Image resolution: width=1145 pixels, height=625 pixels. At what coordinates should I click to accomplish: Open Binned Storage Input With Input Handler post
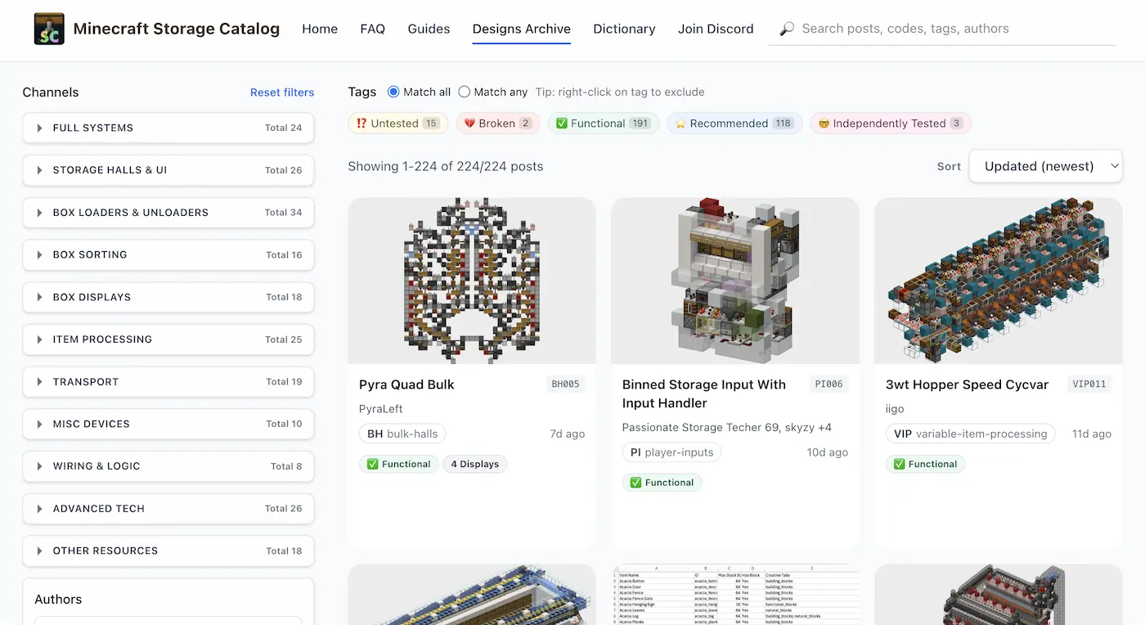pos(704,393)
